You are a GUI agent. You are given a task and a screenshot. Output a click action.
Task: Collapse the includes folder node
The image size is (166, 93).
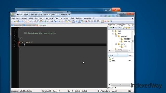tap(116, 36)
